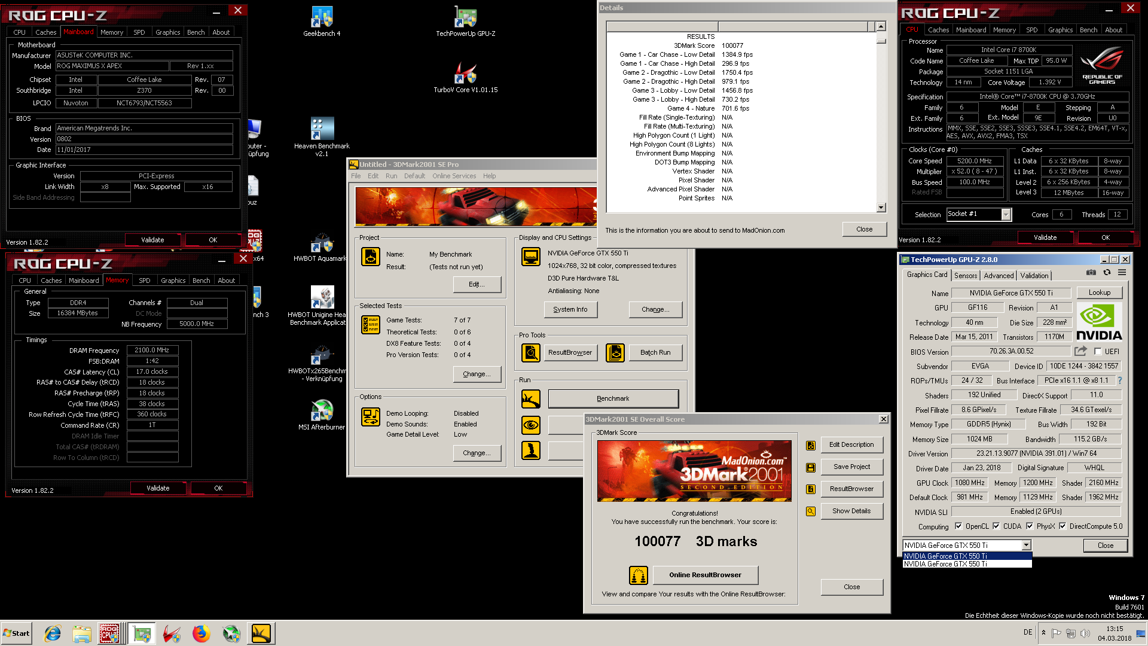Screen dimensions: 1148x646
Task: Open GPU-Z hamburger menu icon
Action: click(x=1122, y=273)
